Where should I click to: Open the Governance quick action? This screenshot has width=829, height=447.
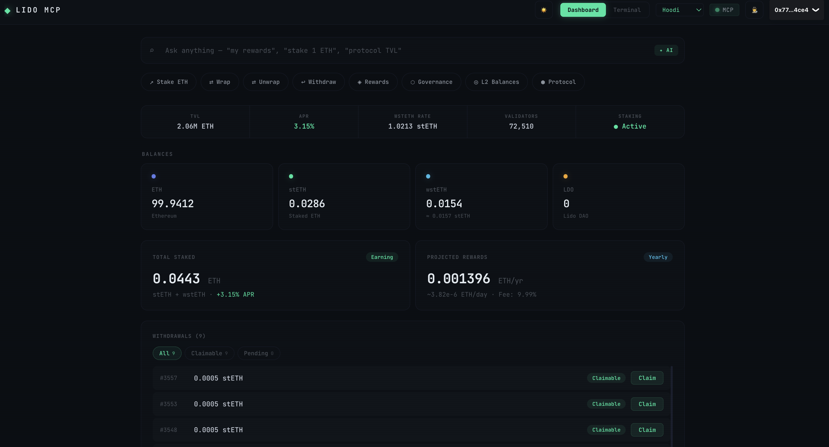tap(431, 82)
